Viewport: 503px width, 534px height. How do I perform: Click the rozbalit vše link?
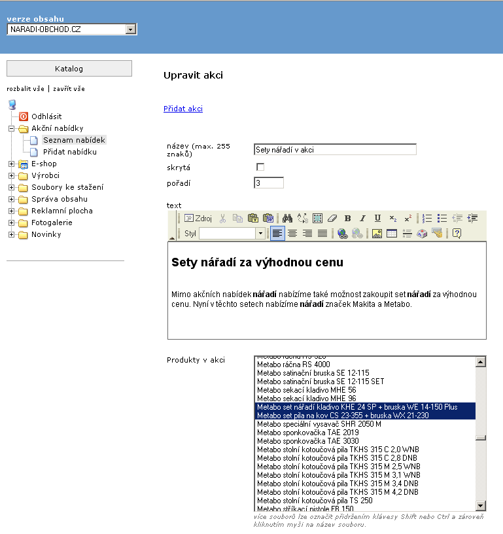click(x=26, y=89)
